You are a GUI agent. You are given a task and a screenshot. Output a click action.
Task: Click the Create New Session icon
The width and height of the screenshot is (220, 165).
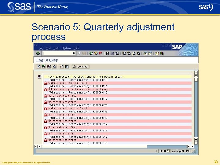(145, 53)
